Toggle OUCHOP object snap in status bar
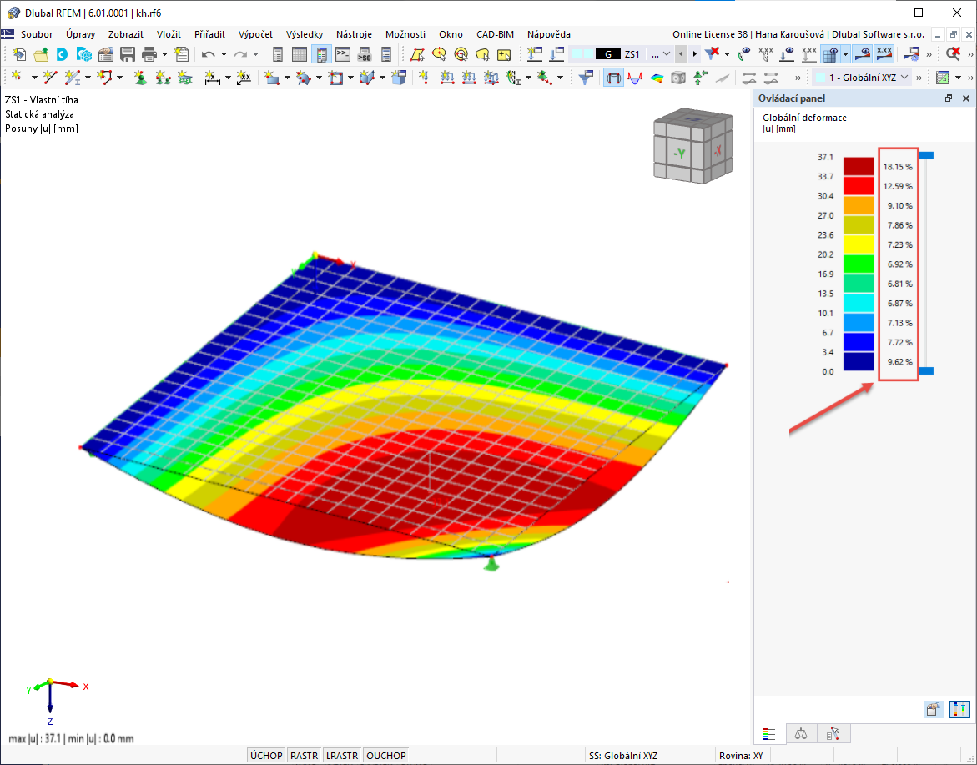The height and width of the screenshot is (765, 977). 386,756
